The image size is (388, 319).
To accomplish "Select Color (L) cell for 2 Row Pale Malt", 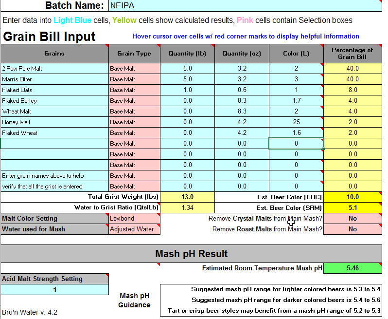I will click(x=296, y=68).
